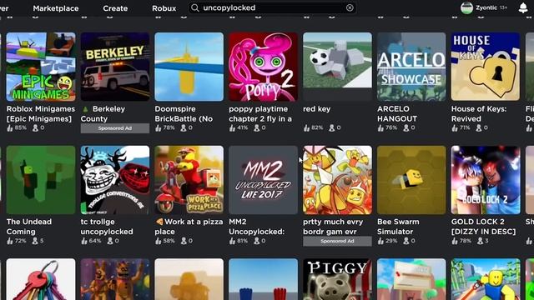Open Work at a pizza place thumbnail
This screenshot has width=534, height=300.
pos(189,180)
